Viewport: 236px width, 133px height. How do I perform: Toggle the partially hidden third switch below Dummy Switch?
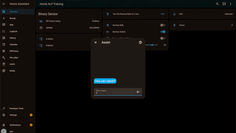(163, 38)
